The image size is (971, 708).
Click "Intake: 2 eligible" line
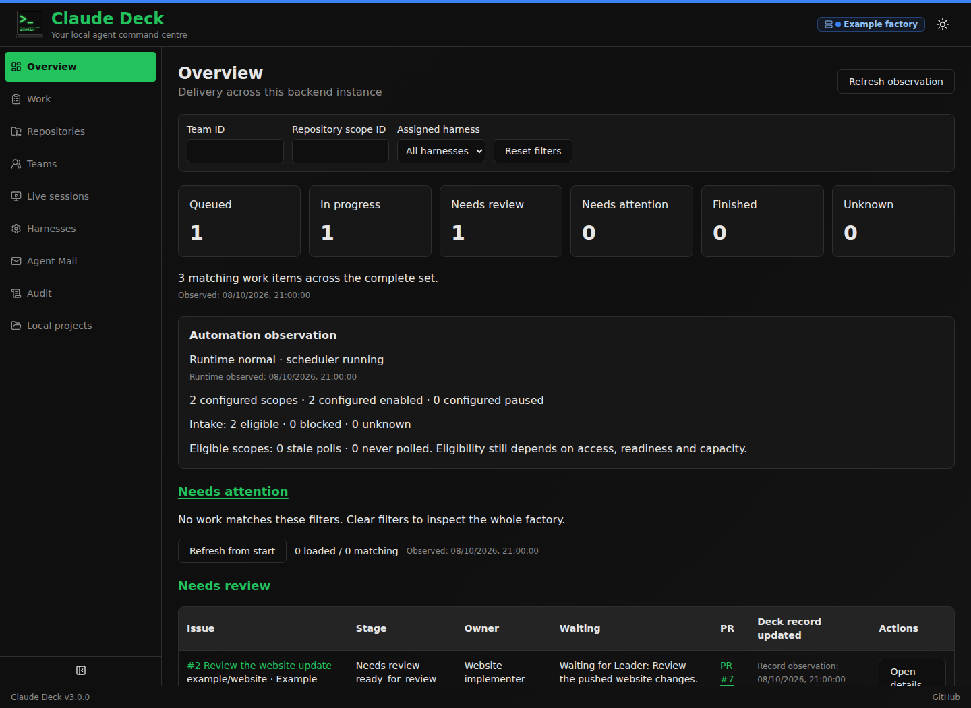click(300, 425)
